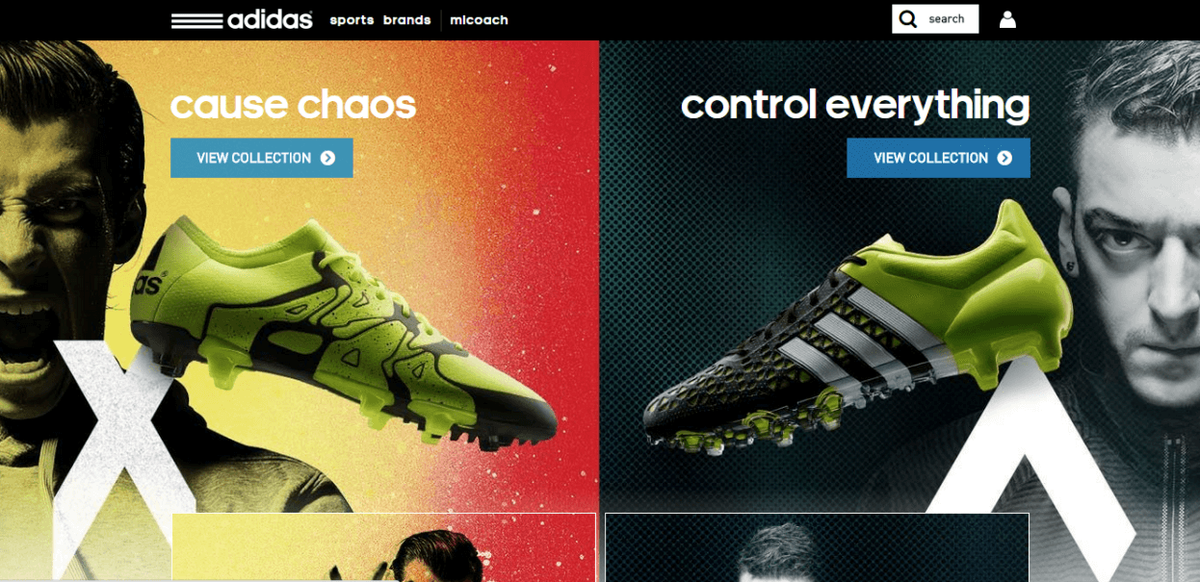This screenshot has width=1200, height=582.
Task: Click the adidas wordmark text
Action: (x=271, y=19)
